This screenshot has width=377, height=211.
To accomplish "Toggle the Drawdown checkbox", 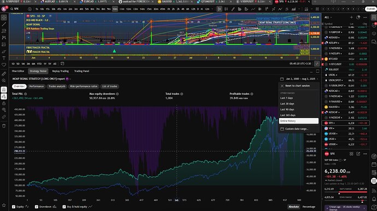I will (x=37, y=207).
